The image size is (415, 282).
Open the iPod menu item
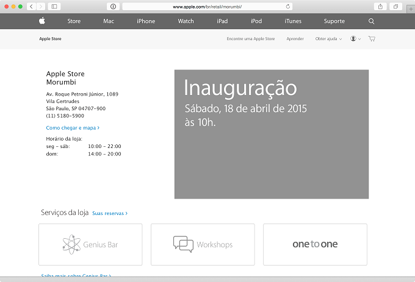pyautogui.click(x=256, y=21)
